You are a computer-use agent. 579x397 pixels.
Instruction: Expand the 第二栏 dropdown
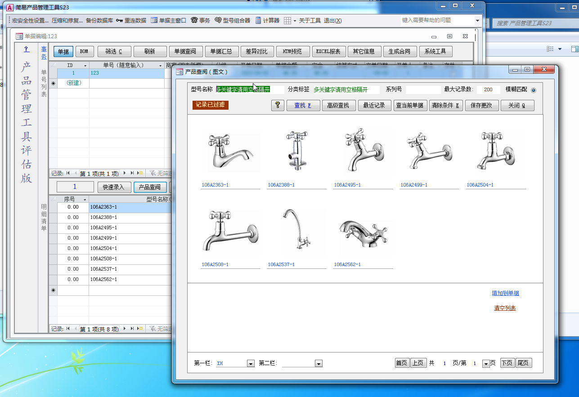319,363
